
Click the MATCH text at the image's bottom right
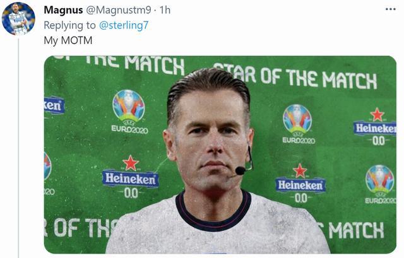pyautogui.click(x=355, y=230)
